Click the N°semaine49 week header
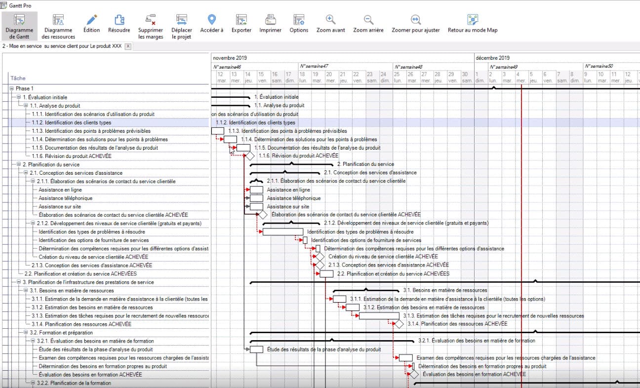The height and width of the screenshot is (388, 640). (504, 66)
